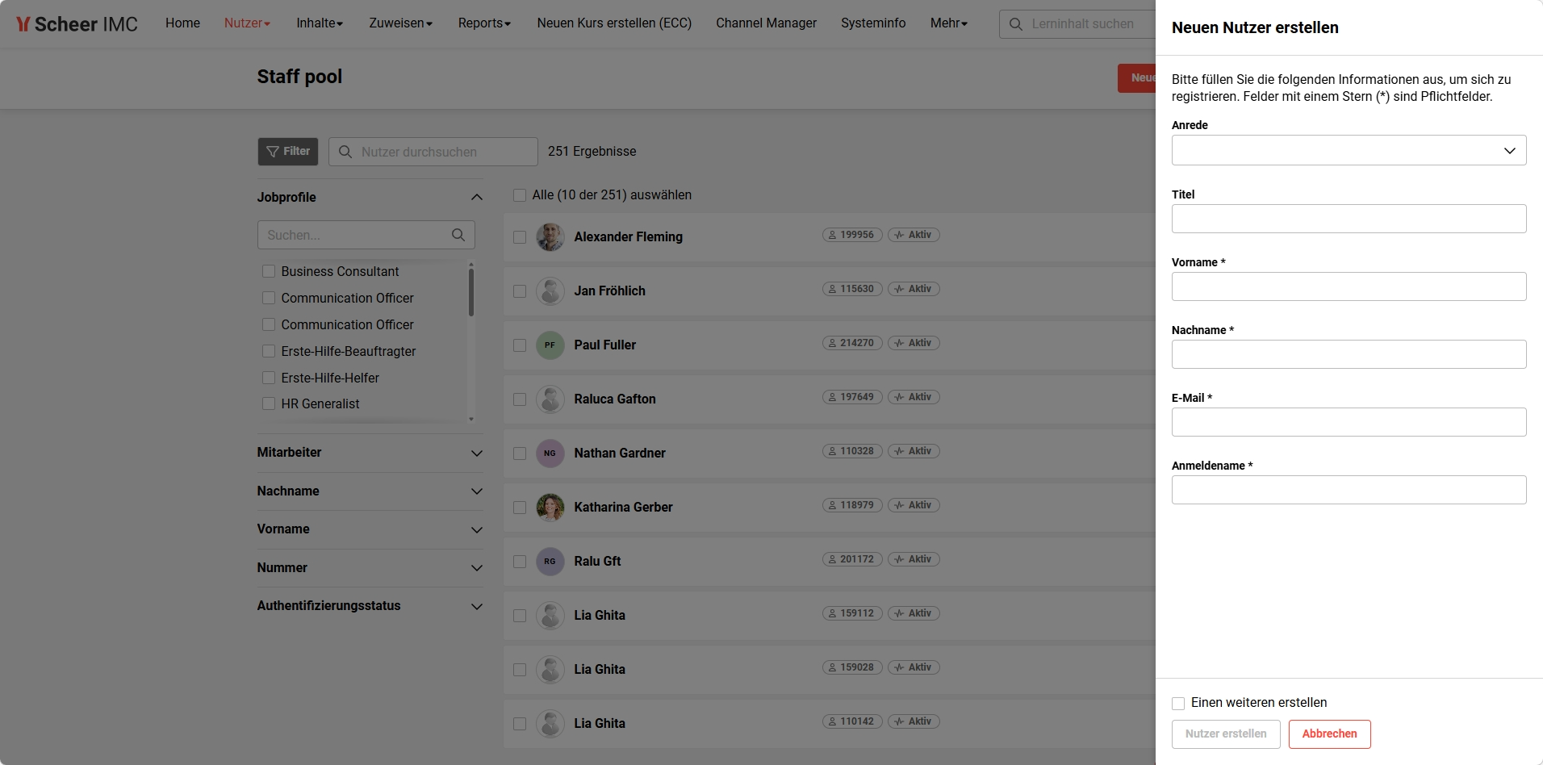Click the magnifier icon in Jobprofile search
Viewport: 1543px width, 765px height.
click(x=458, y=235)
